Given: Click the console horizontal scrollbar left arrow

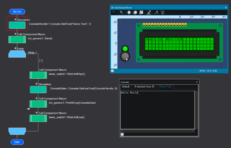Looking at the screenshot, I should (122, 131).
